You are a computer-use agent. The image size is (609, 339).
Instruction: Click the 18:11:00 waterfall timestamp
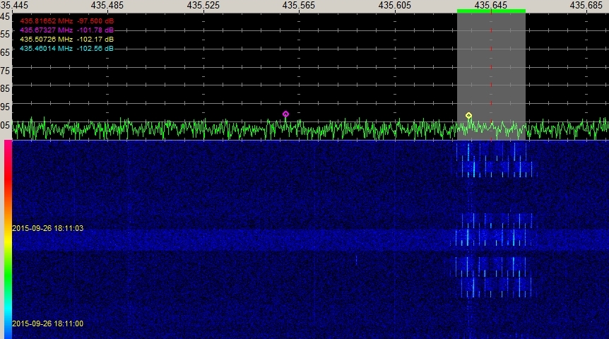pos(47,323)
